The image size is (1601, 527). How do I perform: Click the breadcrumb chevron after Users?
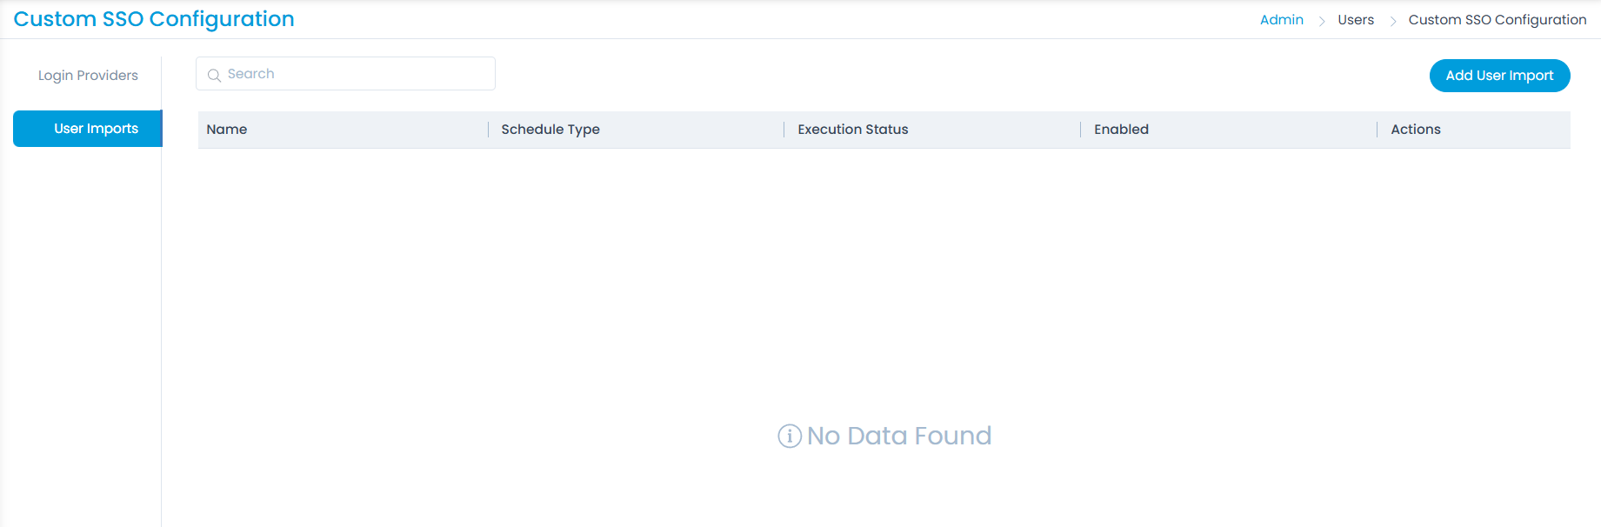1392,21
